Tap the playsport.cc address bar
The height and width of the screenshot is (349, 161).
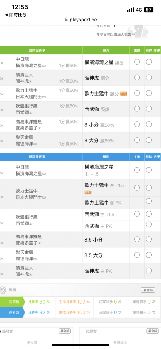pos(80,20)
